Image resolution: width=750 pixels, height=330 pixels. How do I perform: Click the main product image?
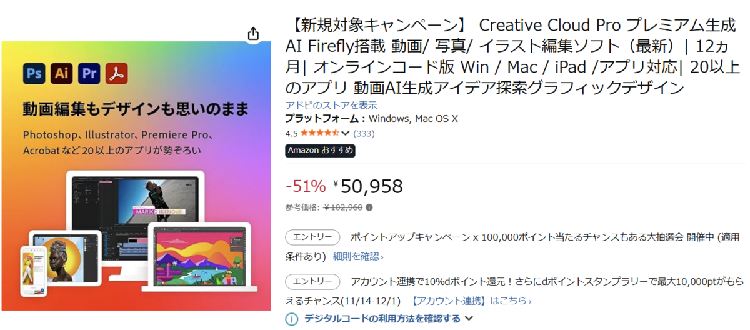pos(136,176)
